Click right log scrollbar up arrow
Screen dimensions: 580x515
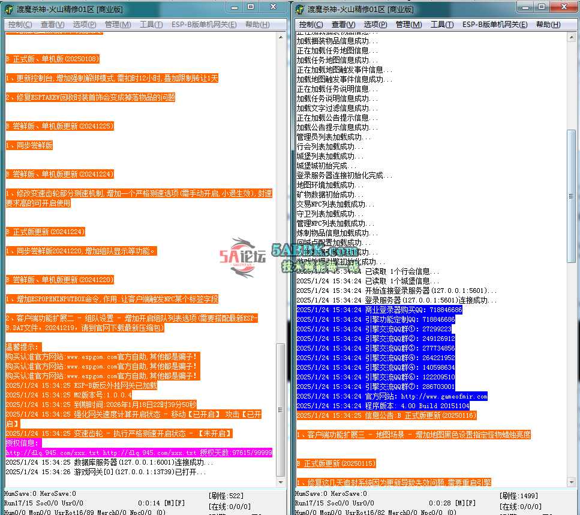(x=572, y=37)
